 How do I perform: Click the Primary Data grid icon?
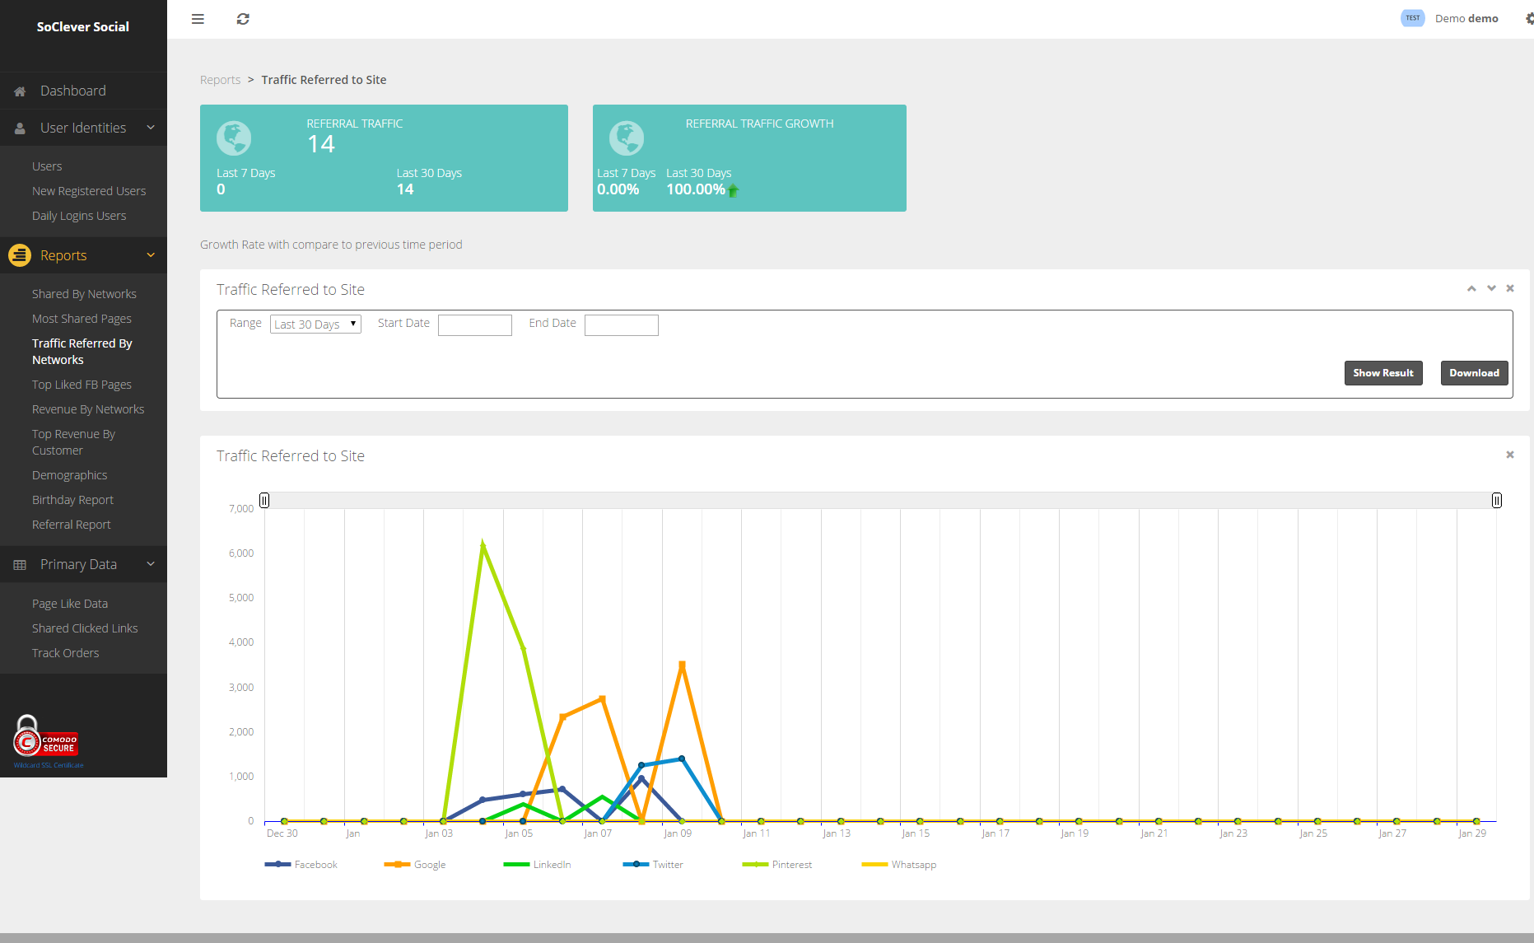19,564
